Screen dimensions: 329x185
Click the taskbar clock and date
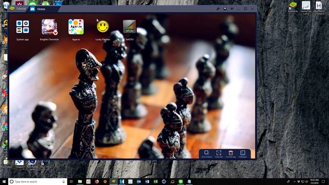click(x=314, y=181)
